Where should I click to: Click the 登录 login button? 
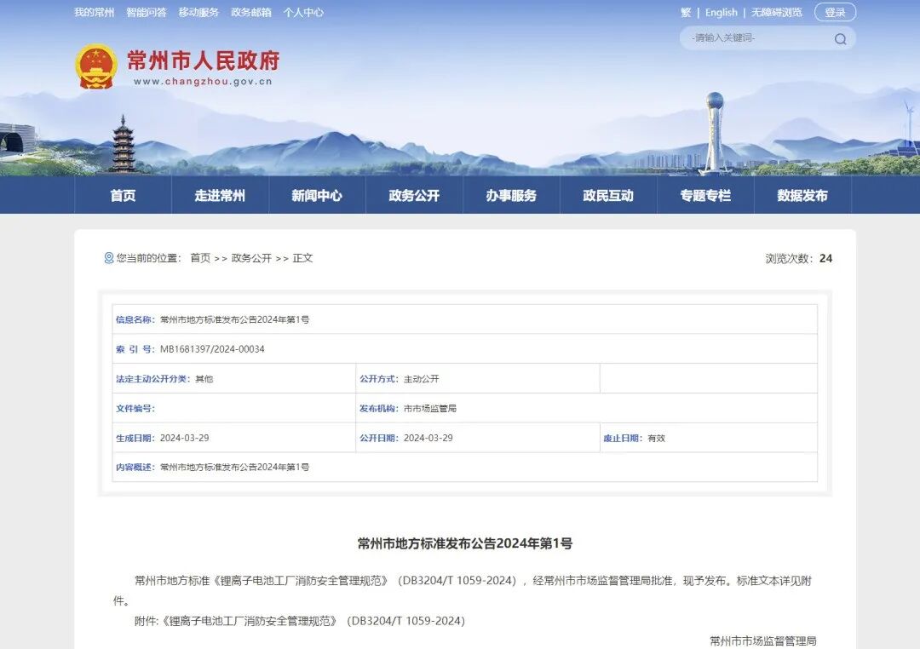834,12
